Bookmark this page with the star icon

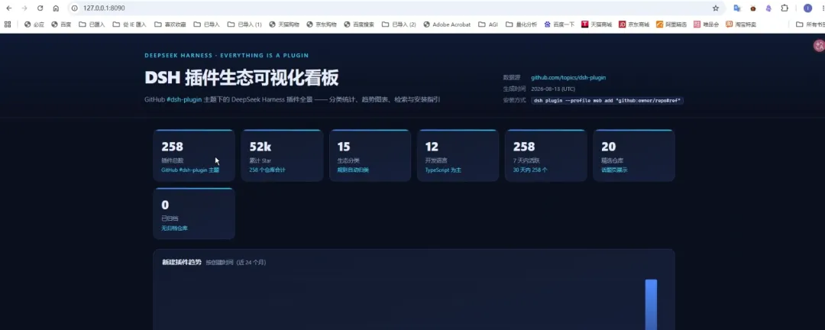pos(716,8)
